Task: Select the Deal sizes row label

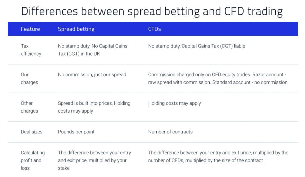Action: click(32, 132)
